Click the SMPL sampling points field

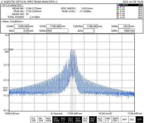[x=126, y=31]
